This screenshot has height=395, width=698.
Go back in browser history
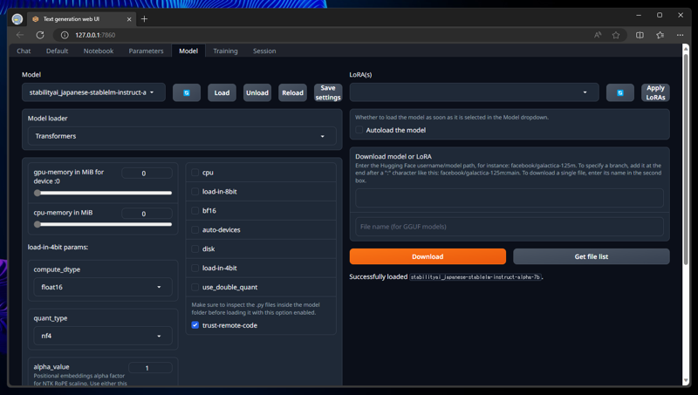pyautogui.click(x=20, y=35)
